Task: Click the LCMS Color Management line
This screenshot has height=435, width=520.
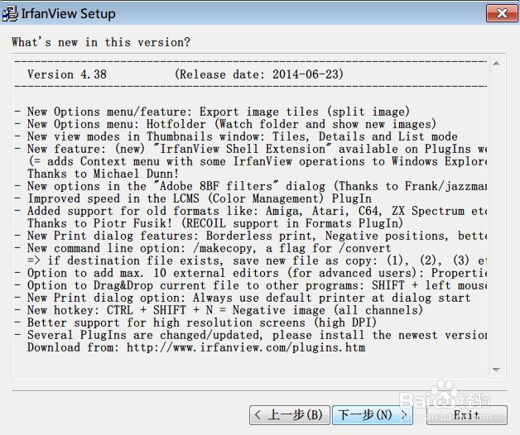Action: (193, 198)
